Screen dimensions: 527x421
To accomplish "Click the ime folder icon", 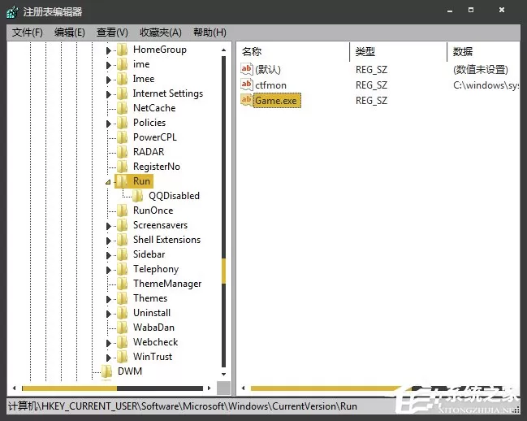I will (123, 64).
